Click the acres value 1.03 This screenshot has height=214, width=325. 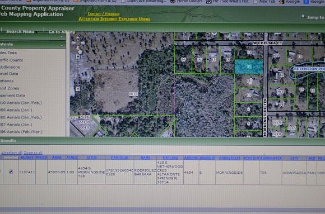point(70,172)
